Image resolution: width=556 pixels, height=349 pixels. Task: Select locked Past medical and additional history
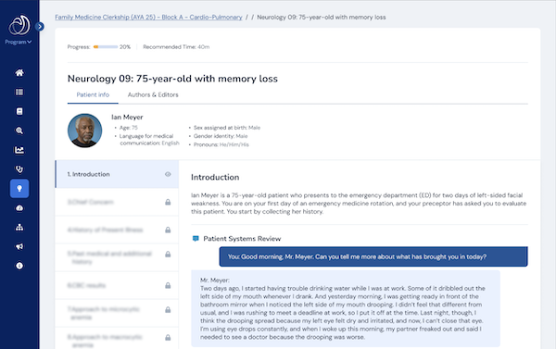(x=117, y=257)
